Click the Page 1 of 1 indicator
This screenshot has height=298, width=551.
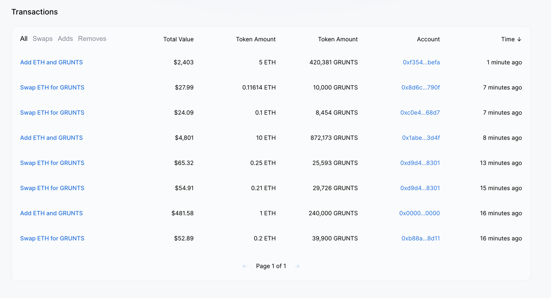[271, 266]
